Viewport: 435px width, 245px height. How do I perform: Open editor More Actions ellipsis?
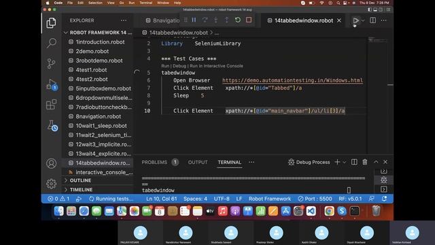coord(383,20)
